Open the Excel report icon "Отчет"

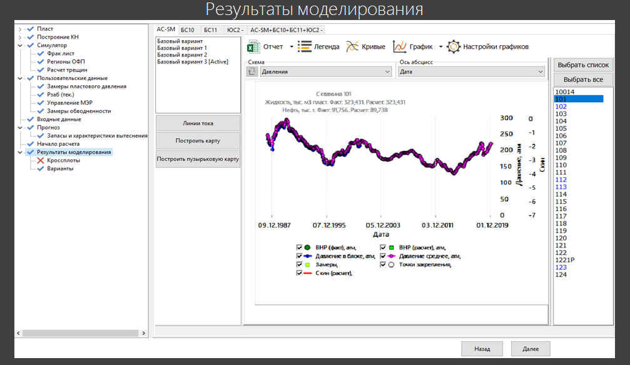click(x=253, y=46)
